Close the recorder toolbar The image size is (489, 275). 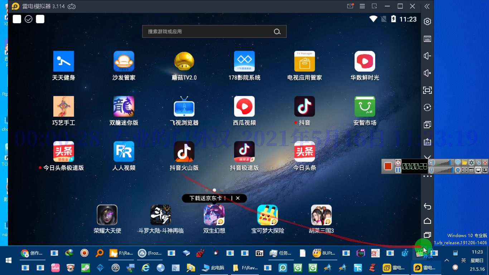[485, 163]
